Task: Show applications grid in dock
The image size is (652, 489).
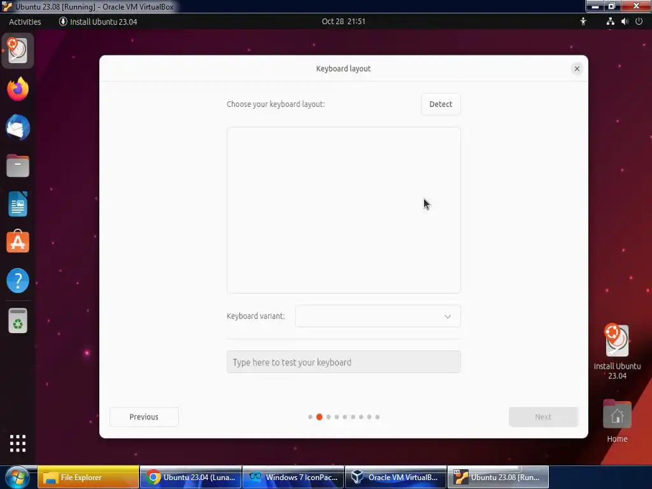Action: (x=17, y=443)
